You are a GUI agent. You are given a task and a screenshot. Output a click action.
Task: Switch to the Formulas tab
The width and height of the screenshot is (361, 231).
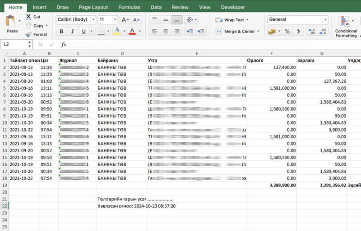click(129, 7)
